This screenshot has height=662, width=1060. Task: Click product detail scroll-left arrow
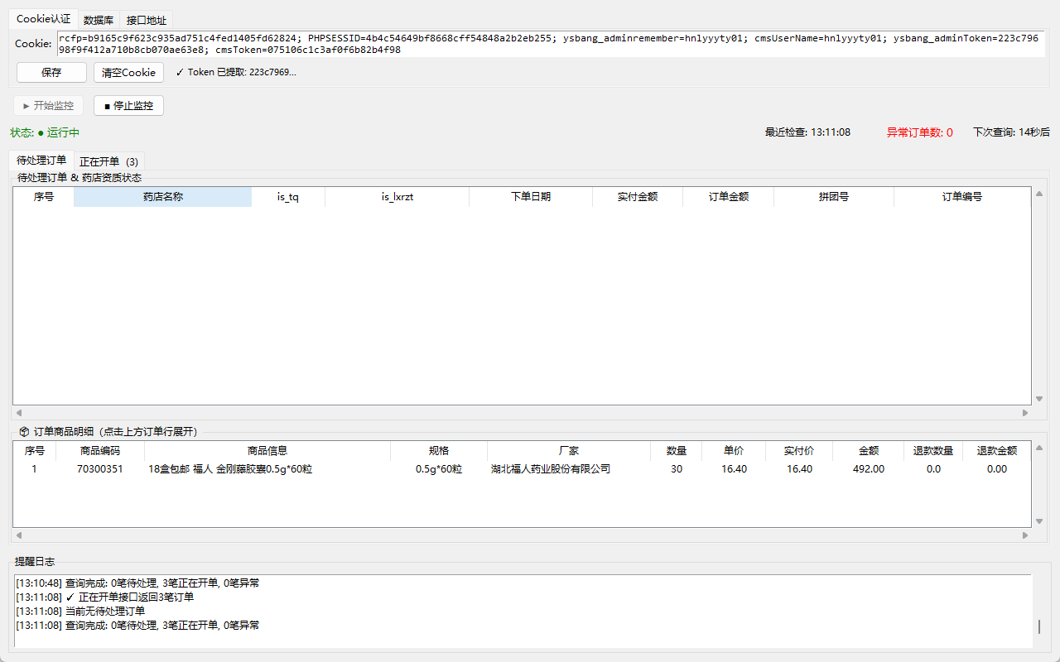pyautogui.click(x=18, y=535)
